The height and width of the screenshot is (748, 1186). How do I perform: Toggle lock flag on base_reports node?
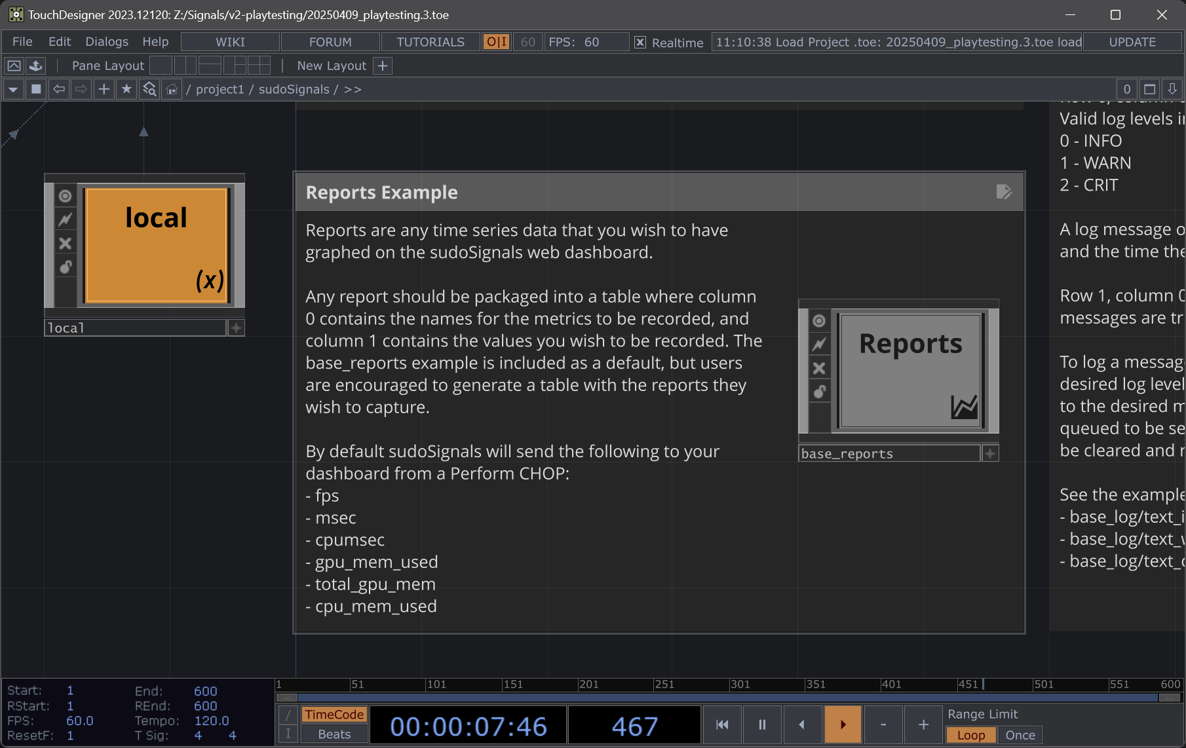pyautogui.click(x=819, y=392)
